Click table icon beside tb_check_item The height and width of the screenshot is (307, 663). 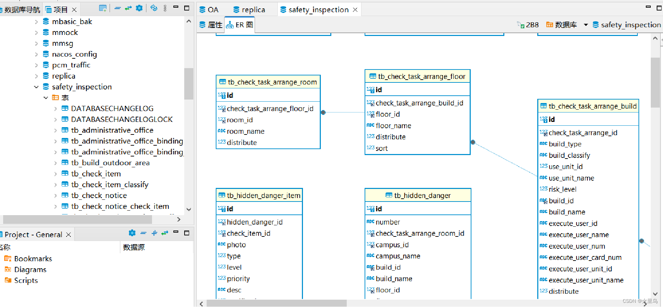pyautogui.click(x=65, y=173)
